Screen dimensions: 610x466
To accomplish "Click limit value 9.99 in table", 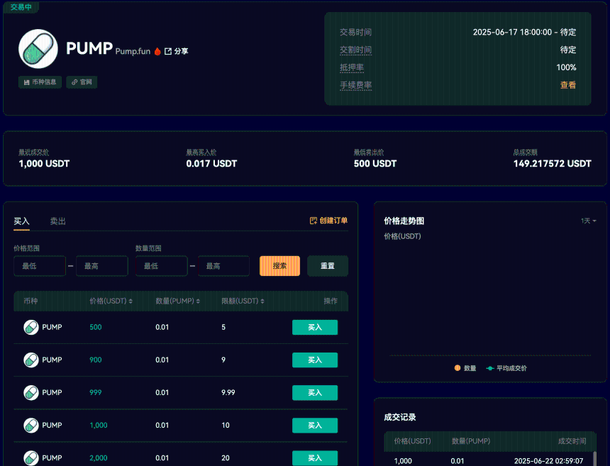I will pyautogui.click(x=228, y=392).
